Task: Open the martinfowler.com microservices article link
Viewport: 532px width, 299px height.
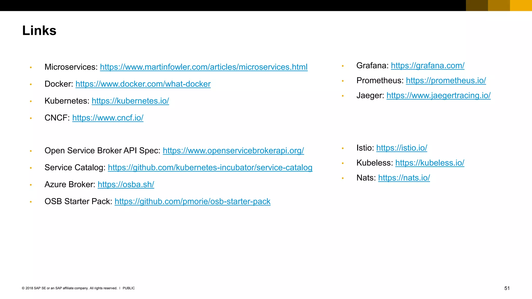Action: (x=204, y=67)
